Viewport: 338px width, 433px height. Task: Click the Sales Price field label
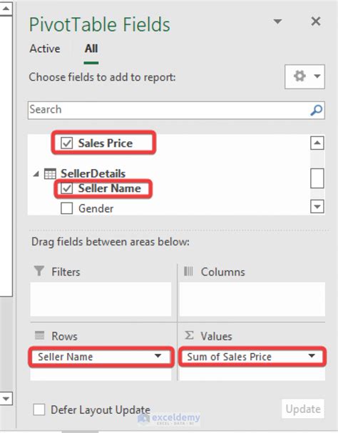(x=106, y=143)
